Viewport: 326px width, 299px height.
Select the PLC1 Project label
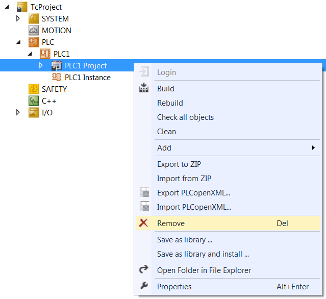(x=86, y=66)
